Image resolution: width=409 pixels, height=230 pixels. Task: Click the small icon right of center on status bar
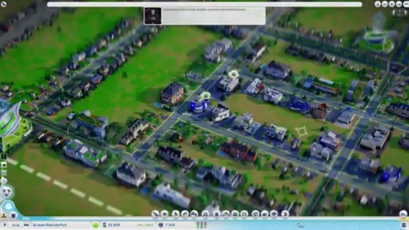(x=300, y=225)
